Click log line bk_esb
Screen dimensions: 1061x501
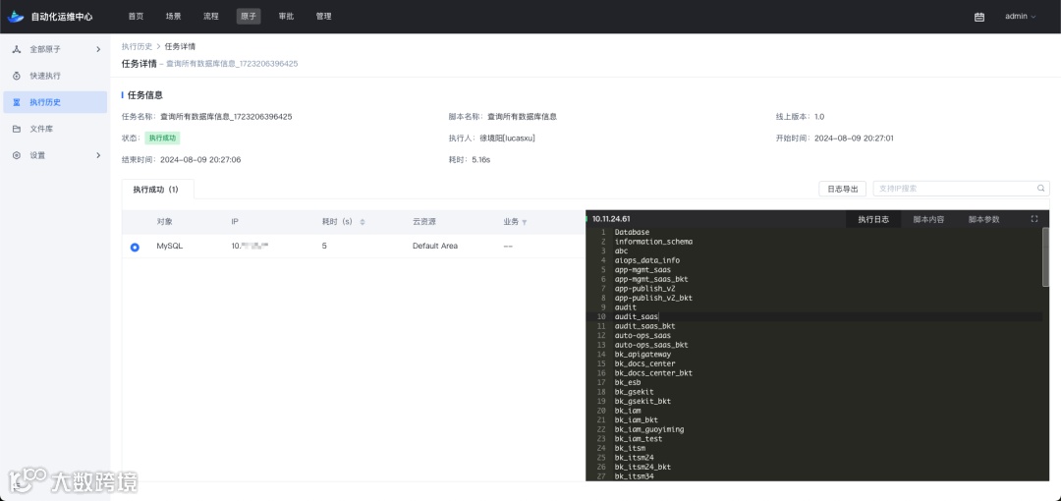[628, 382]
